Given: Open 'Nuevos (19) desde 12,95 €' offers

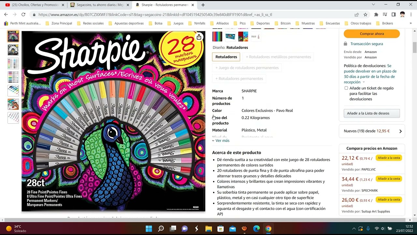Looking at the screenshot, I should (x=372, y=131).
